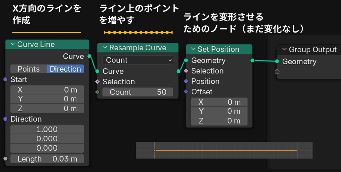Open the Count mode dropdown

[138, 60]
